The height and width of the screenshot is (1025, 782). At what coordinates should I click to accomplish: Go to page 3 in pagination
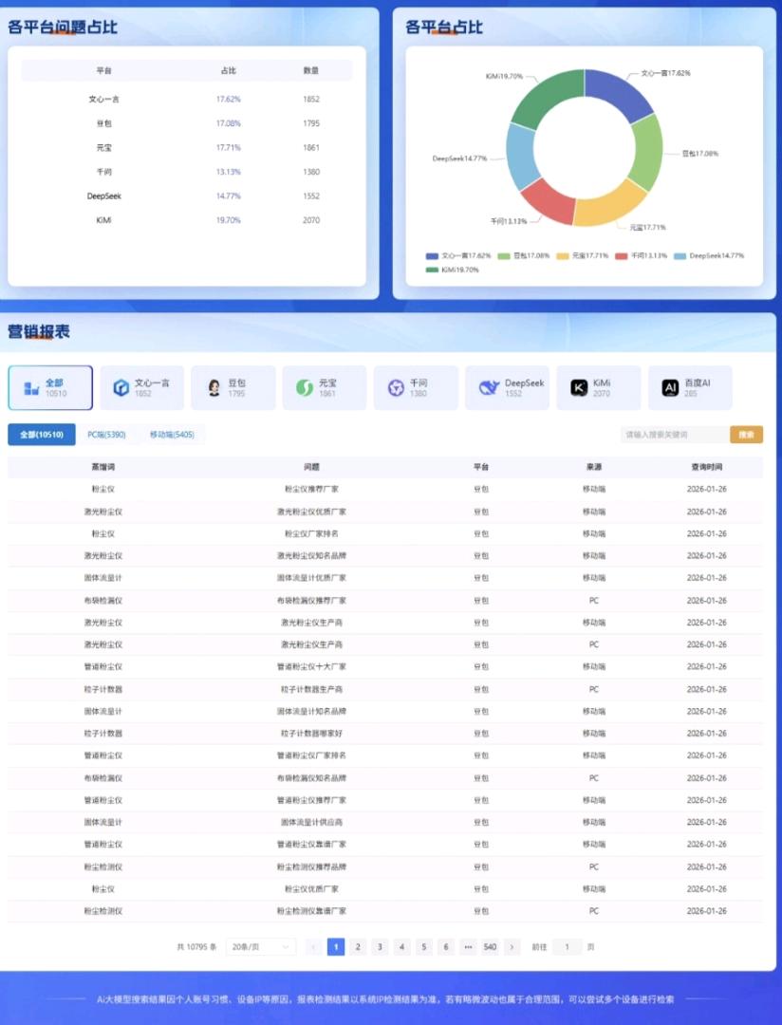(x=380, y=947)
